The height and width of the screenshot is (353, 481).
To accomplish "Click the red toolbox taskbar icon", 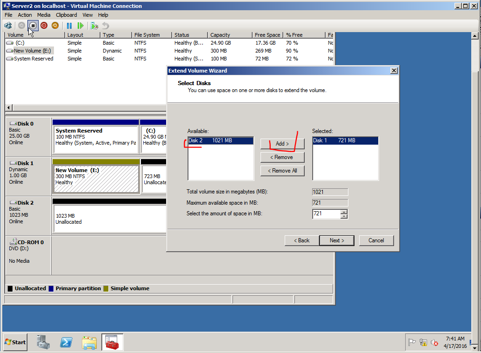I will point(112,342).
